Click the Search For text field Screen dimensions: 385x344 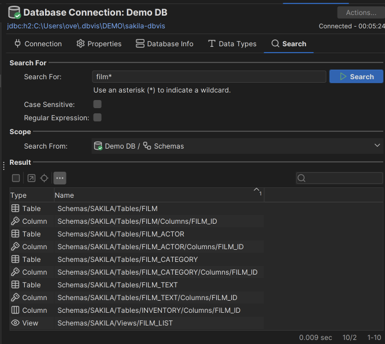point(209,77)
